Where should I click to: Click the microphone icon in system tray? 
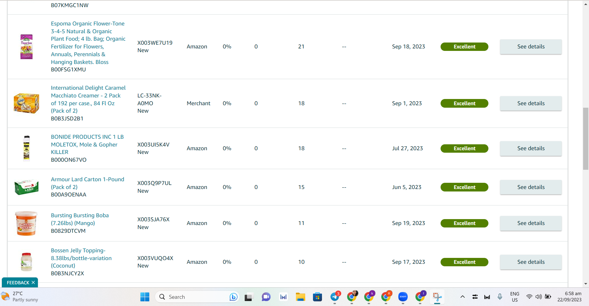click(x=500, y=297)
